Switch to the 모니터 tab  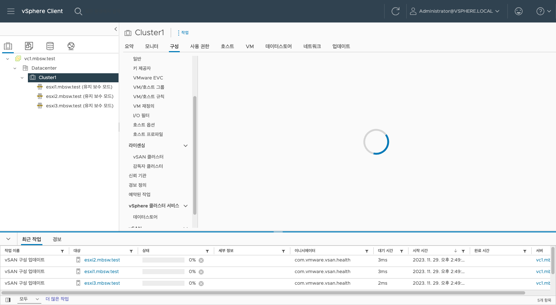tap(152, 46)
